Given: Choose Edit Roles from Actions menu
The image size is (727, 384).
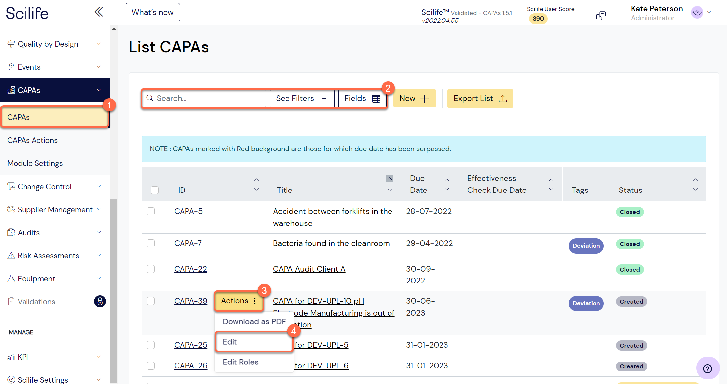Looking at the screenshot, I should click(x=254, y=362).
